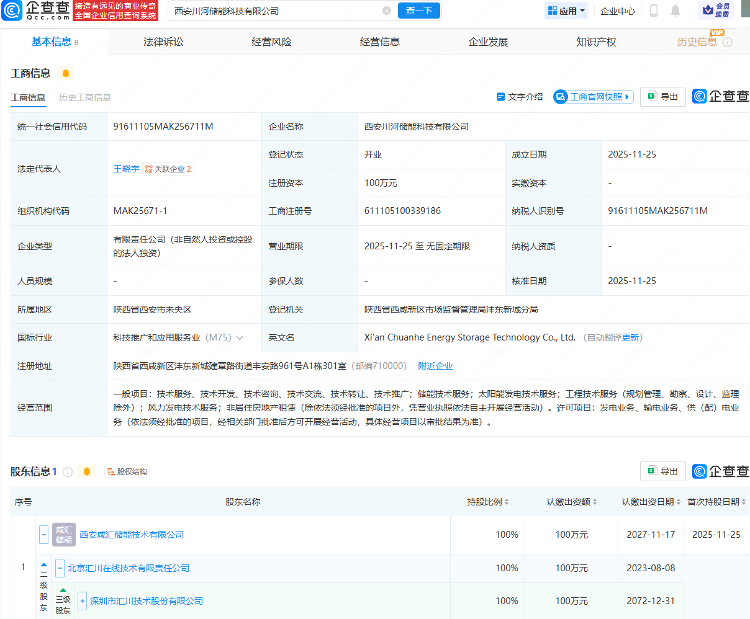
Task: Sort shareholder table by 持股比例
Action: 488,502
